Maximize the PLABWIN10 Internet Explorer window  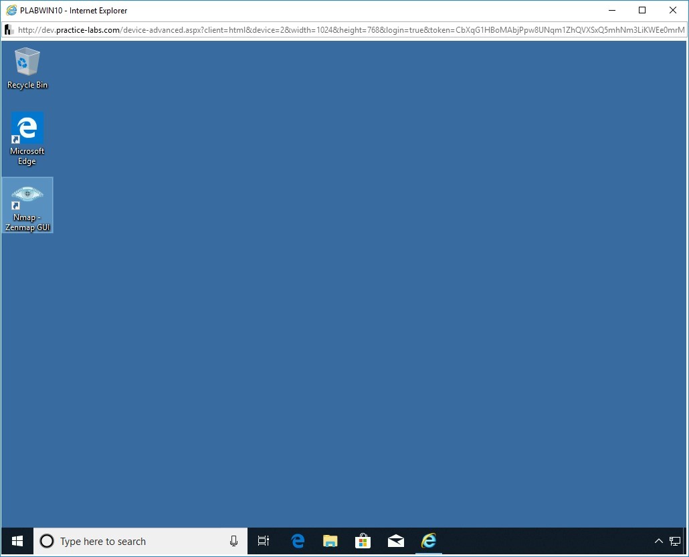coord(642,10)
